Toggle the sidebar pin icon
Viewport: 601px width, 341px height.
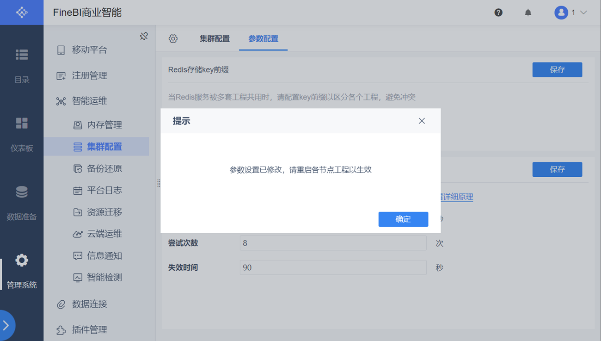[144, 36]
